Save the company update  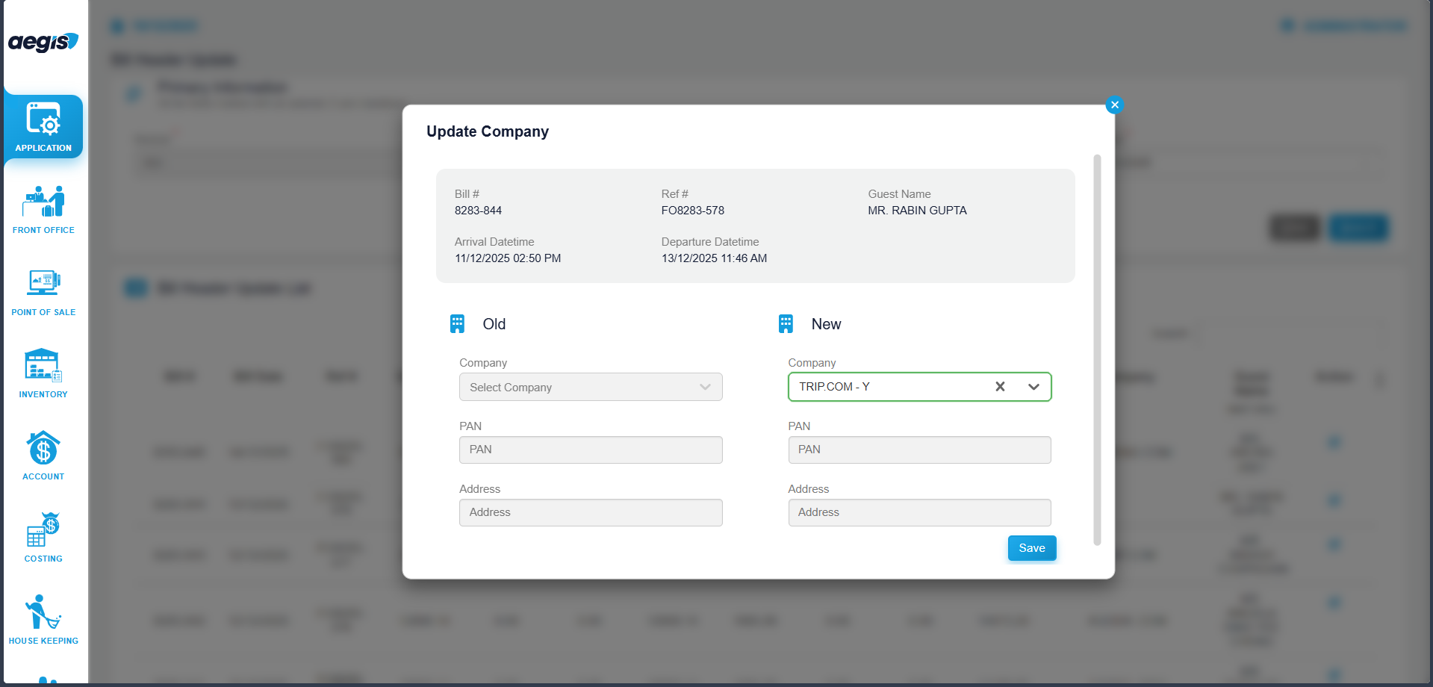(x=1031, y=548)
